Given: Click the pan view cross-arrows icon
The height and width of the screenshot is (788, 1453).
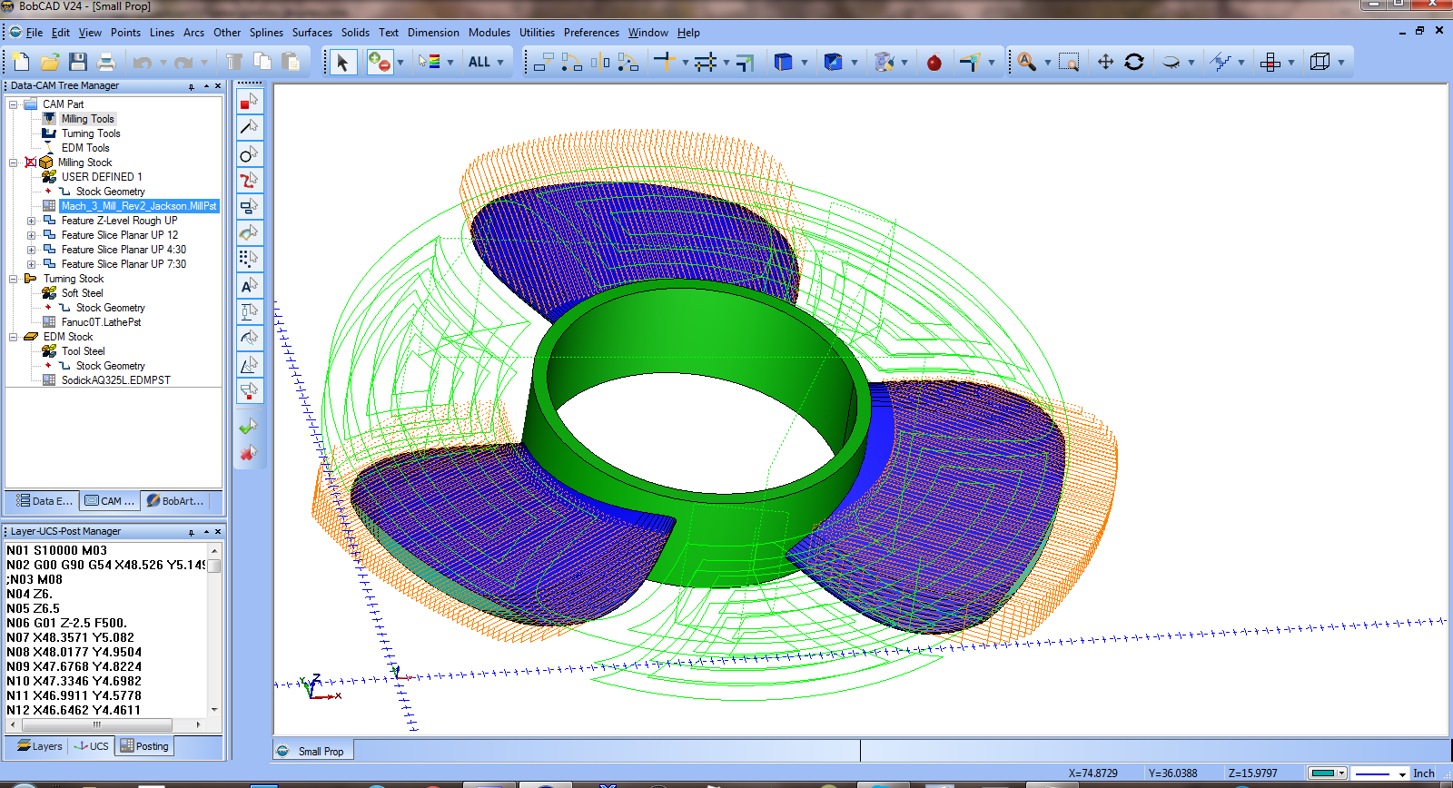Looking at the screenshot, I should [x=1105, y=62].
